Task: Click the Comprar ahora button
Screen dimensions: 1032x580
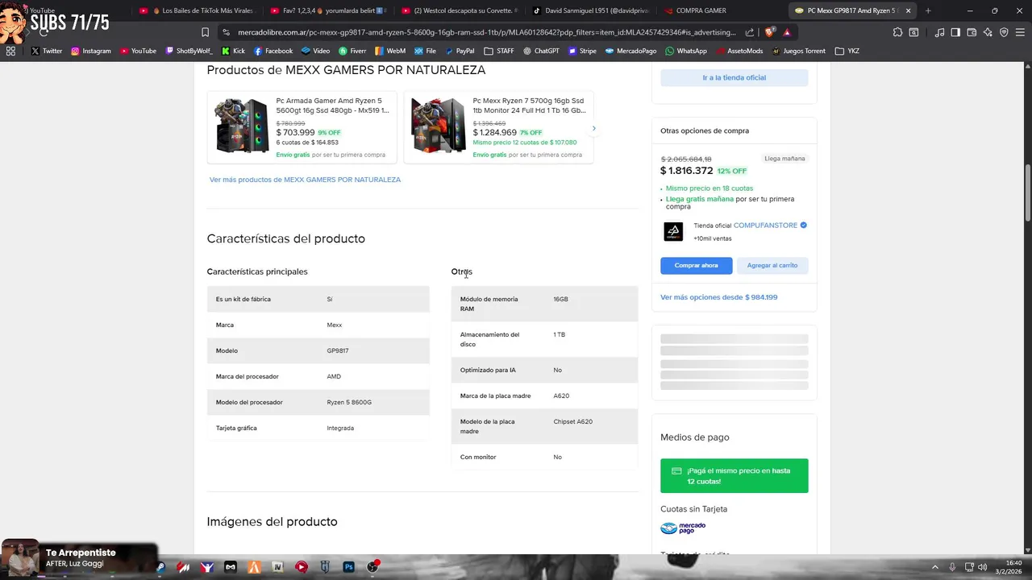Action: point(697,265)
